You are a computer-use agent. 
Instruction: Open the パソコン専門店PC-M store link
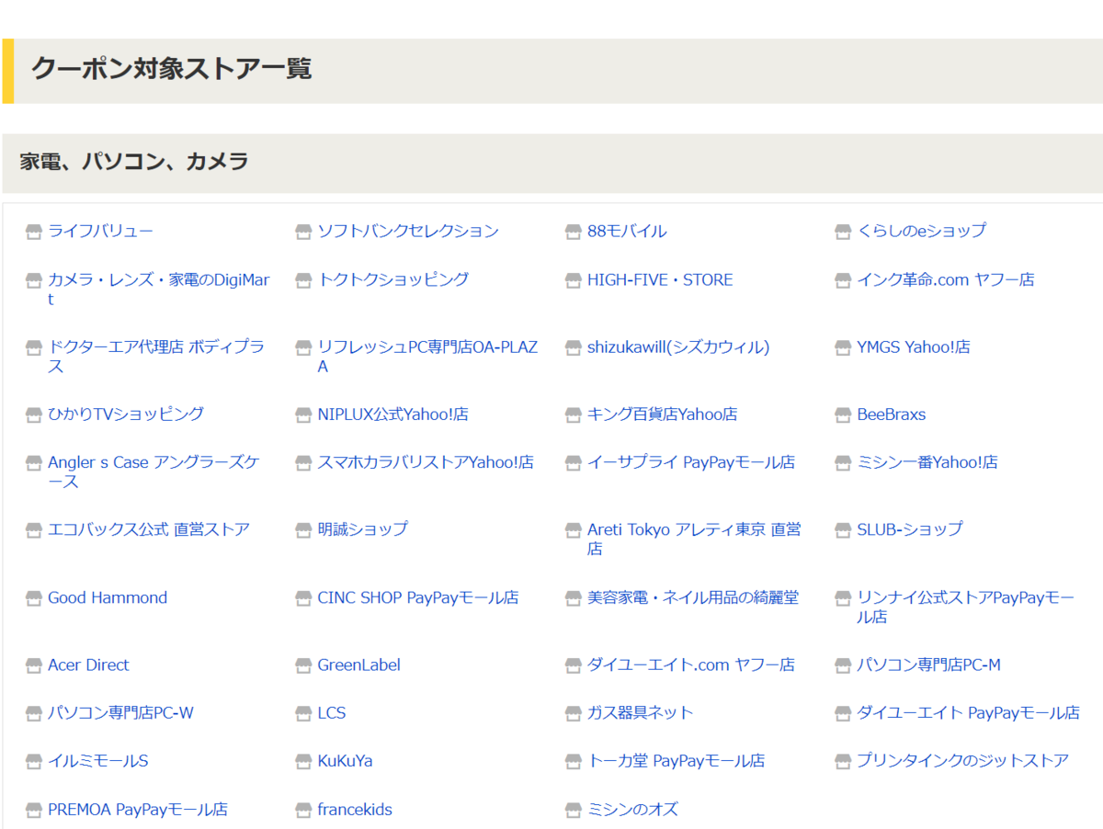928,664
